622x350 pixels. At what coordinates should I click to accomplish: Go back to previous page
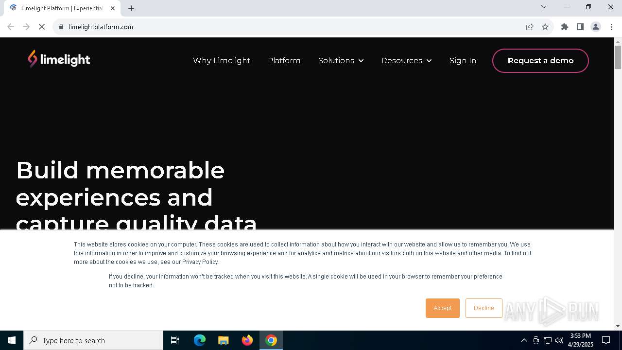click(x=11, y=27)
